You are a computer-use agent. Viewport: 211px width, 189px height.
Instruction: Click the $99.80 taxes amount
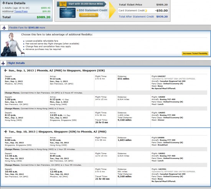(x=46, y=11)
